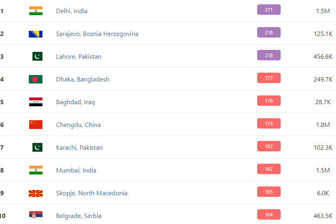336x224 pixels.
Task: Click the Bangladesh flag icon
Action: point(36,79)
